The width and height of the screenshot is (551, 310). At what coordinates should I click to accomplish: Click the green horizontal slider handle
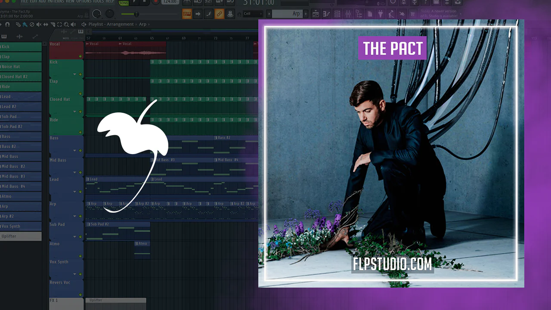136,14
